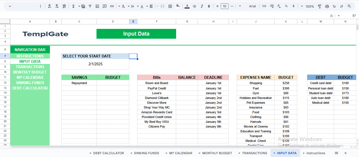Open the search menus magnifier
Viewport: 359px width, 157px height.
(x=349, y=6)
